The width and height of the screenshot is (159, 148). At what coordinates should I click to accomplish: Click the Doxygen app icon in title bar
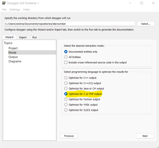4,3
